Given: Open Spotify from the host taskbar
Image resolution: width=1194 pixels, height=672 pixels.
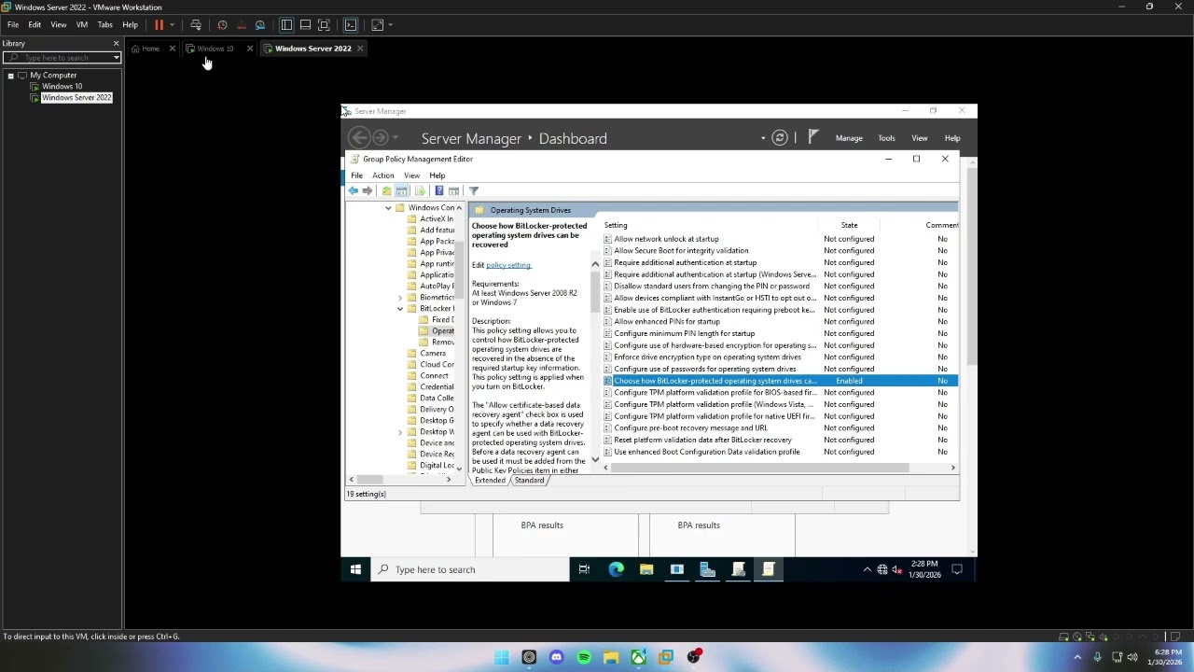Looking at the screenshot, I should [x=584, y=657].
